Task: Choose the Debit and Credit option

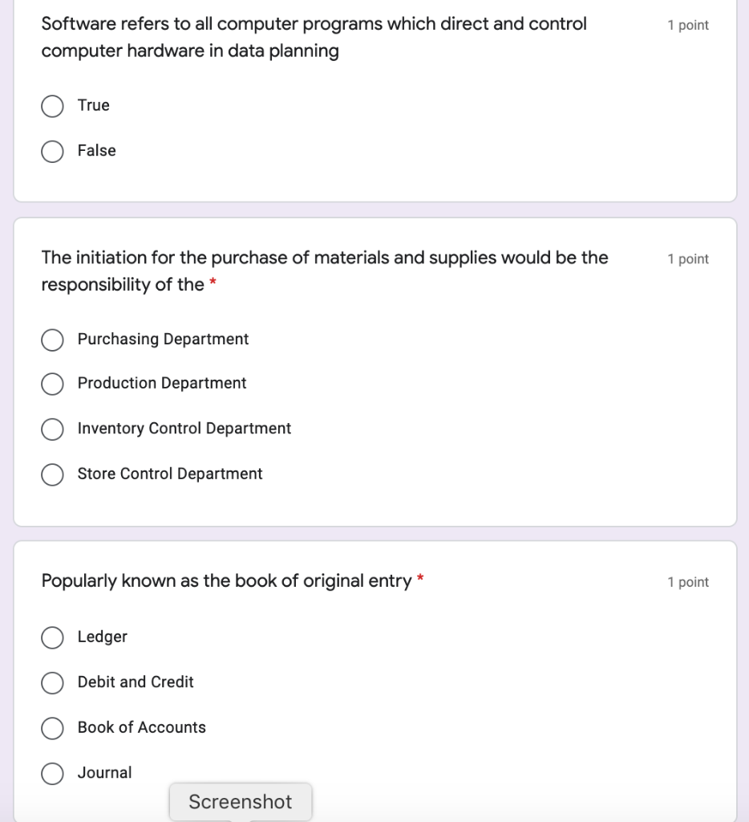Action: click(53, 682)
